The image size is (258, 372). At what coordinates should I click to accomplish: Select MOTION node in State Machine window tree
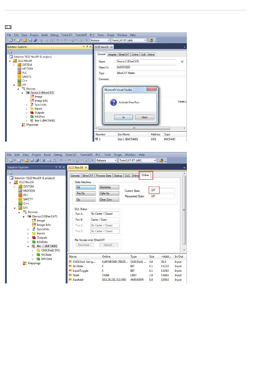point(29,191)
